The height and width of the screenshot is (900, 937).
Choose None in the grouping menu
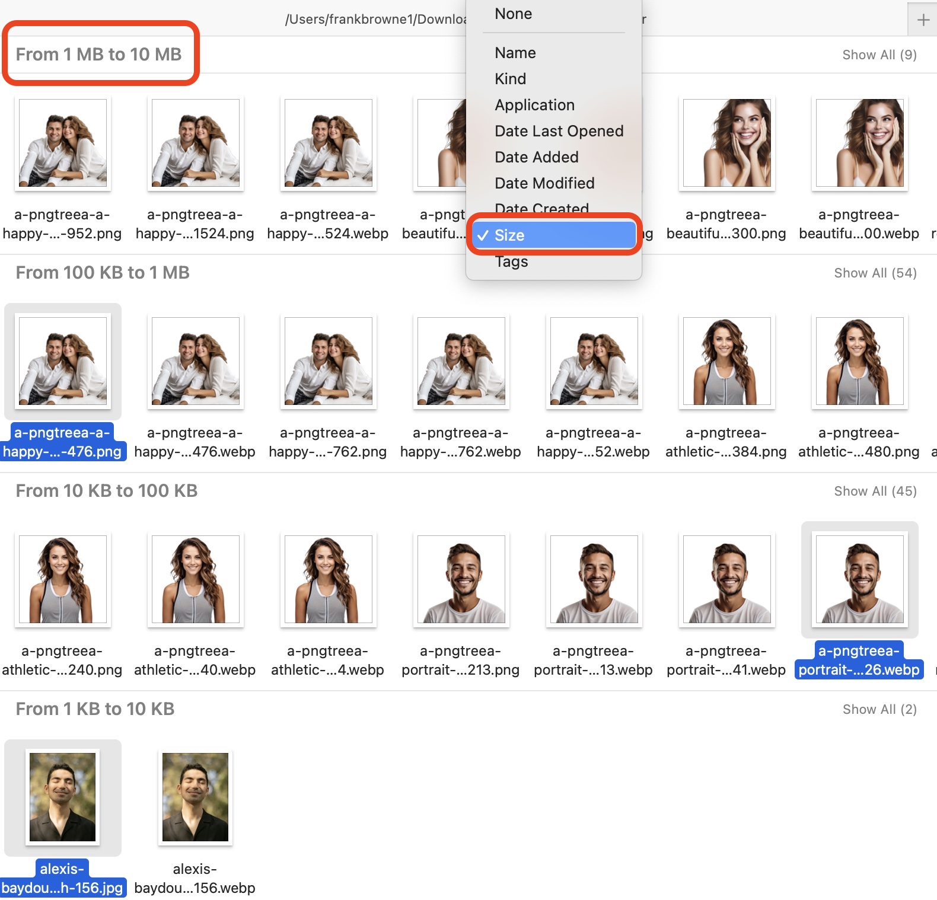pyautogui.click(x=513, y=14)
